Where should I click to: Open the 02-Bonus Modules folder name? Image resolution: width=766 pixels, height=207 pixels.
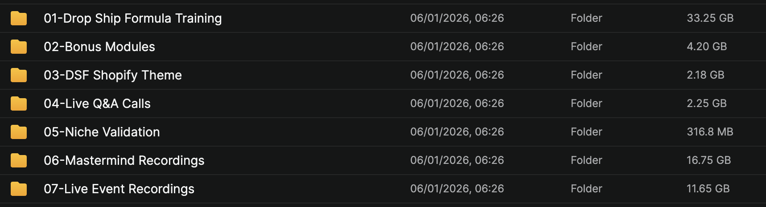[99, 47]
